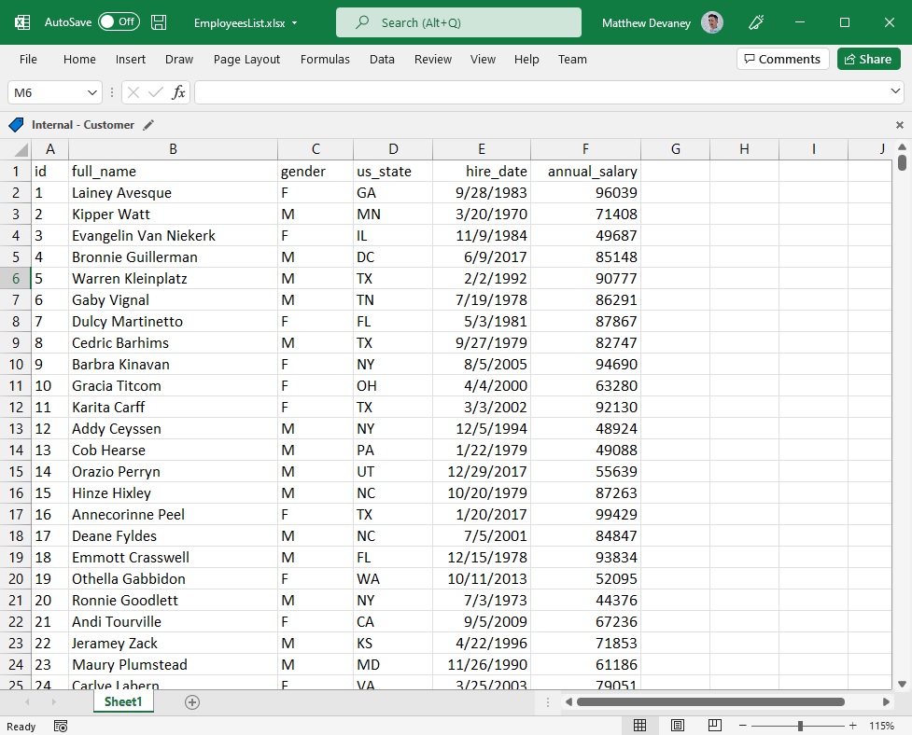912x735 pixels.
Task: Open the pen ribbon display icon near profile
Action: click(x=756, y=22)
